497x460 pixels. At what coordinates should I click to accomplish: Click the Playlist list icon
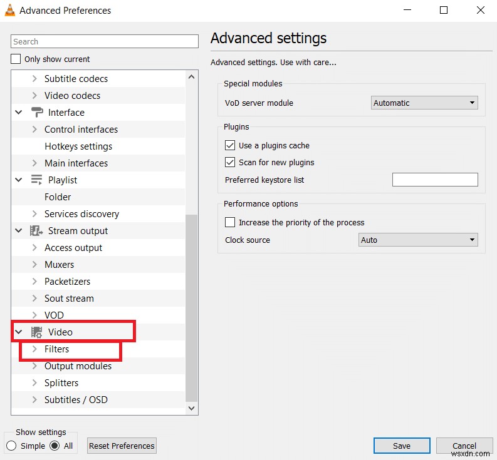click(36, 180)
